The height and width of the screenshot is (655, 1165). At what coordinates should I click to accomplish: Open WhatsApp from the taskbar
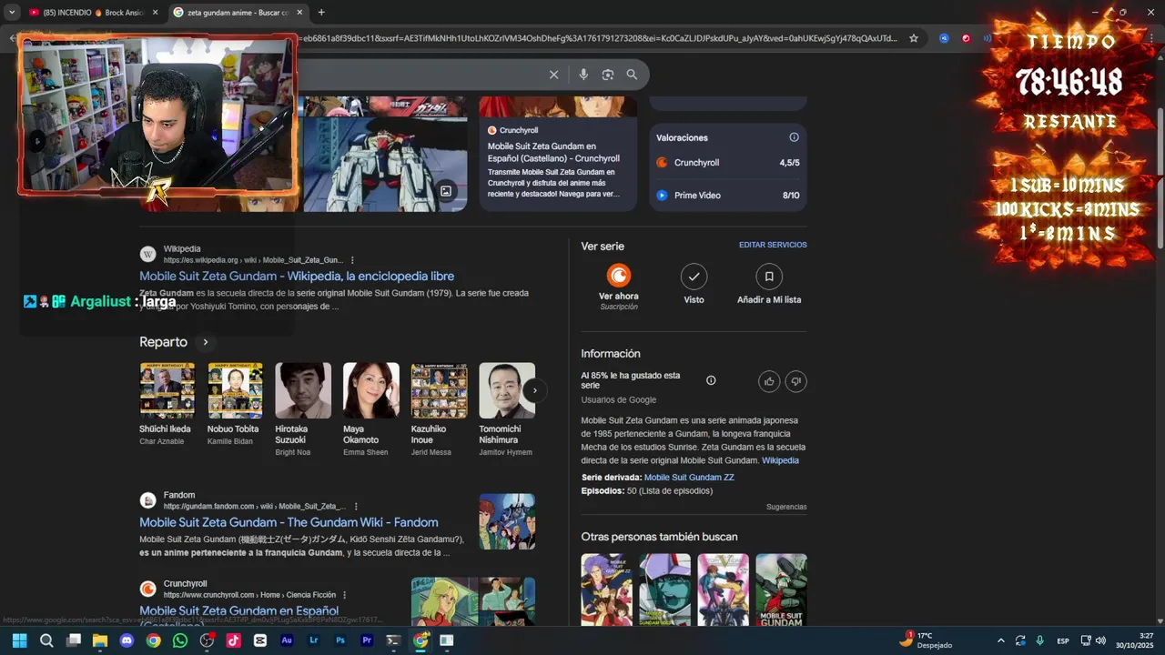tap(180, 640)
